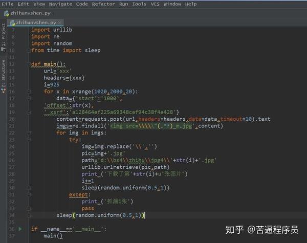Click on 'import re' line
307x243 pixels.
tap(46, 37)
